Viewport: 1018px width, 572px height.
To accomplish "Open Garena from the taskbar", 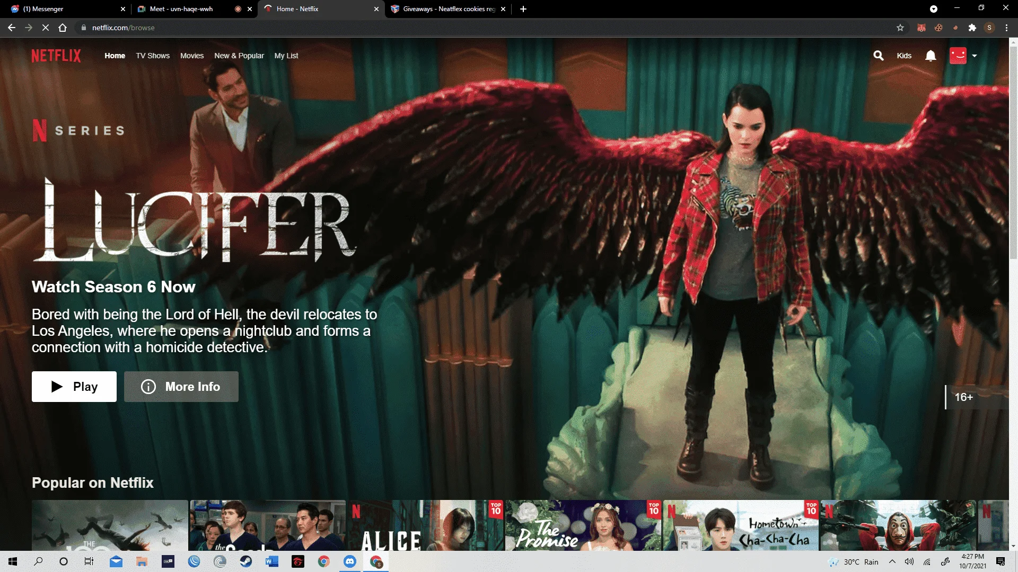I will pos(298,561).
